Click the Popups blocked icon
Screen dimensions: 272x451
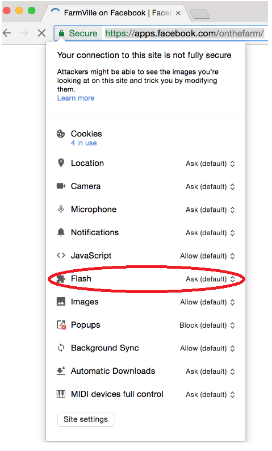pyautogui.click(x=61, y=325)
